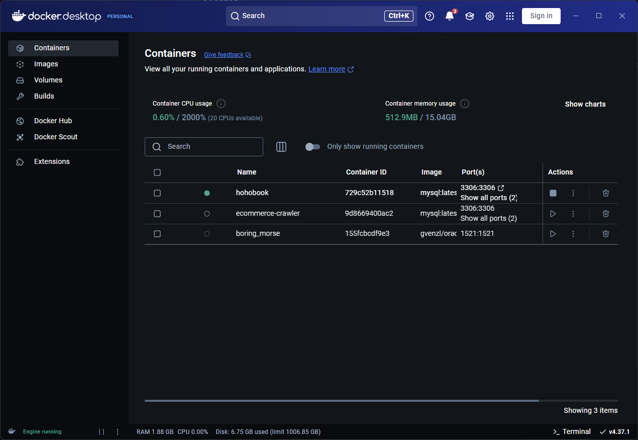
Task: Expand Show all ports for ecommerce-crawler
Action: 489,218
